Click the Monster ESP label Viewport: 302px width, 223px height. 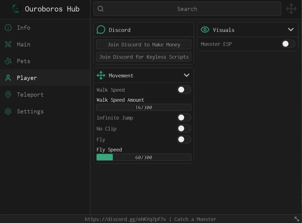[x=216, y=44]
